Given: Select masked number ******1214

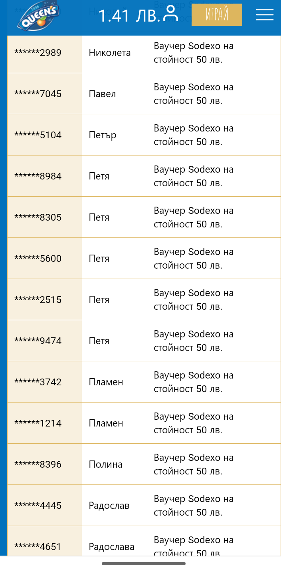Looking at the screenshot, I should pyautogui.click(x=38, y=423).
